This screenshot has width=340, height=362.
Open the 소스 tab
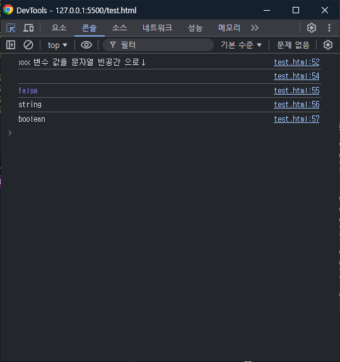click(x=119, y=28)
